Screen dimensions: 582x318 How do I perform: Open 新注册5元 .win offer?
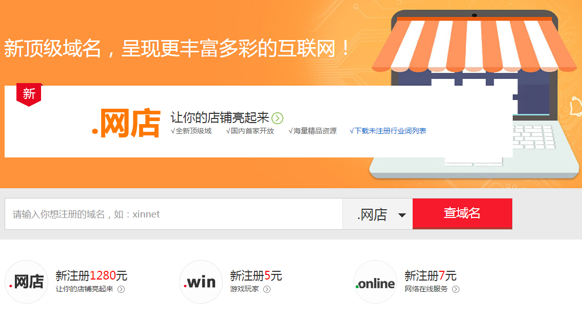[256, 276]
